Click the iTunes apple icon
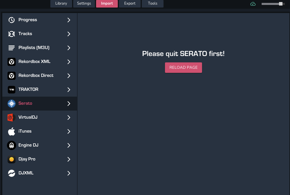 (x=12, y=131)
